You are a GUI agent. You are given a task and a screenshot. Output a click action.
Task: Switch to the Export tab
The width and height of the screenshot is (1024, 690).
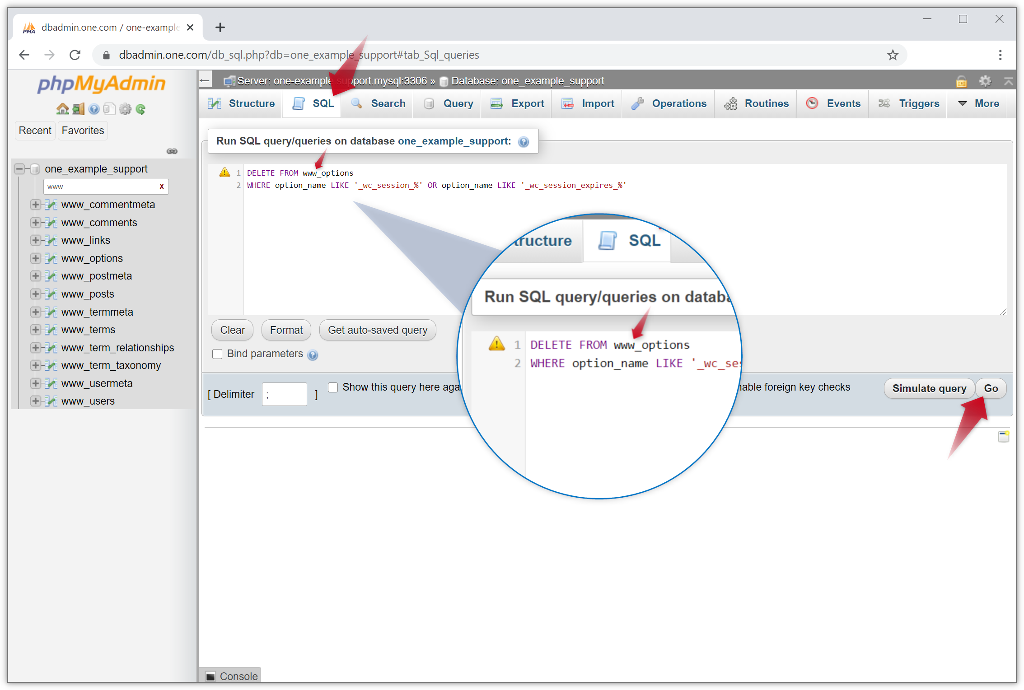click(518, 103)
